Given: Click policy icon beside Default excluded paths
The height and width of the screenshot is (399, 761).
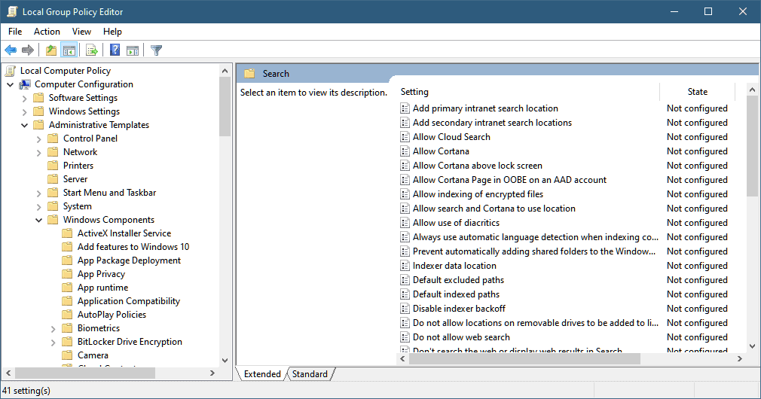Looking at the screenshot, I should (x=405, y=280).
